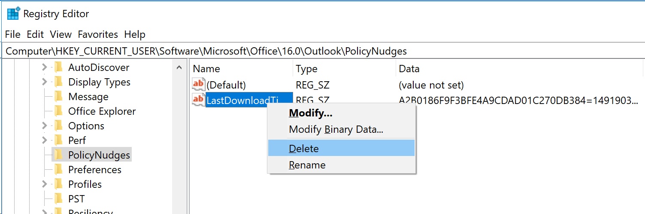Select the Preferences tree key
The height and width of the screenshot is (214, 645).
(95, 170)
